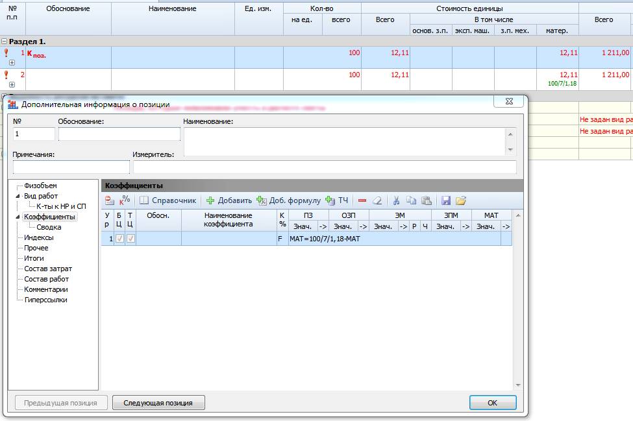Image resolution: width=633 pixels, height=421 pixels.
Task: Click the K % column header
Action: point(282,220)
